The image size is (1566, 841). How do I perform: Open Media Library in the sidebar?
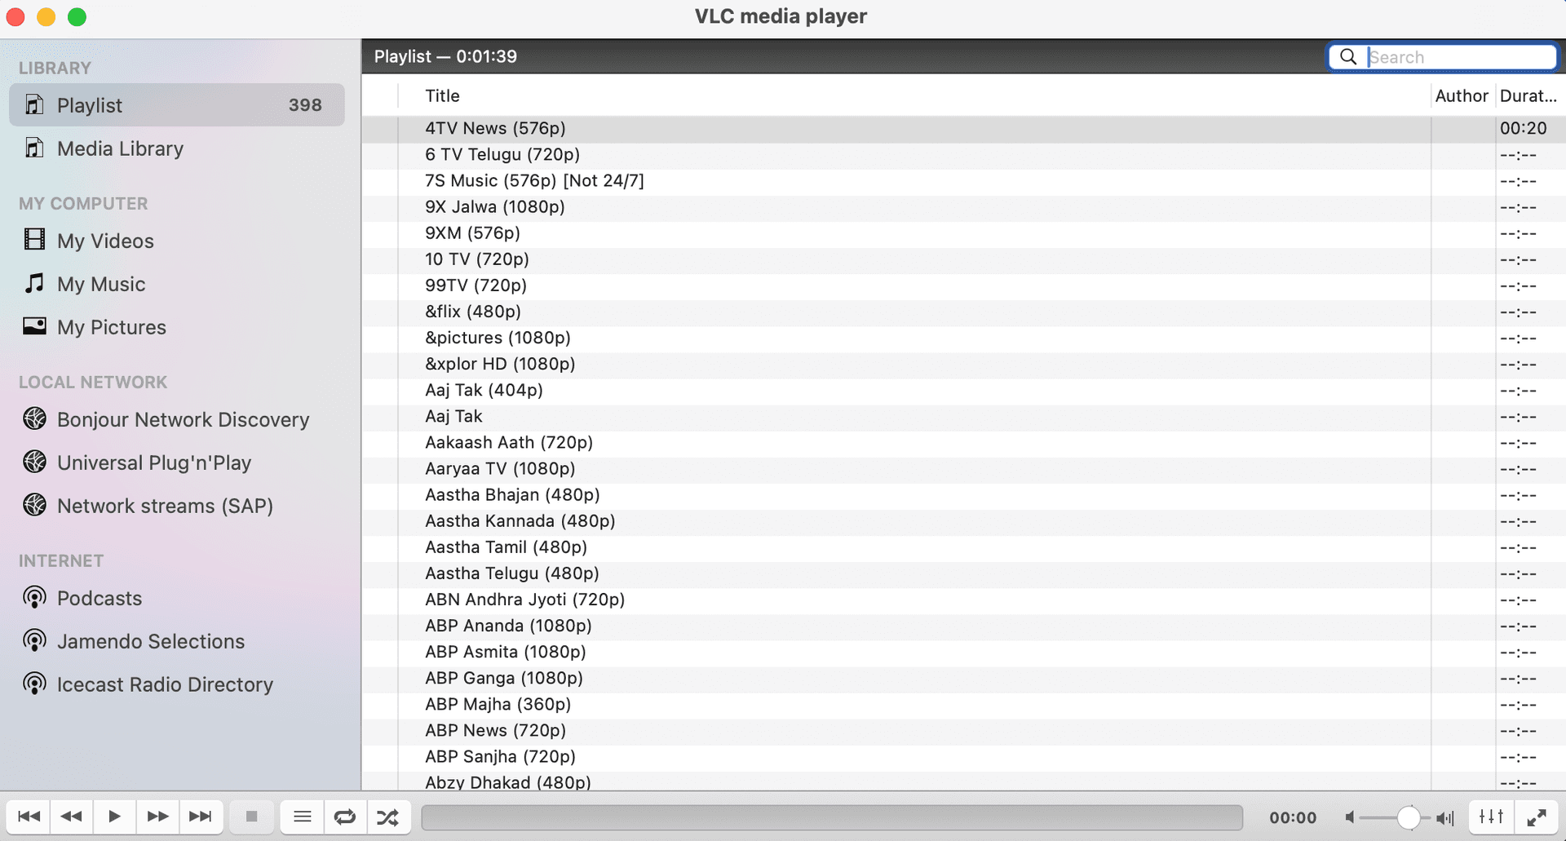tap(177, 148)
